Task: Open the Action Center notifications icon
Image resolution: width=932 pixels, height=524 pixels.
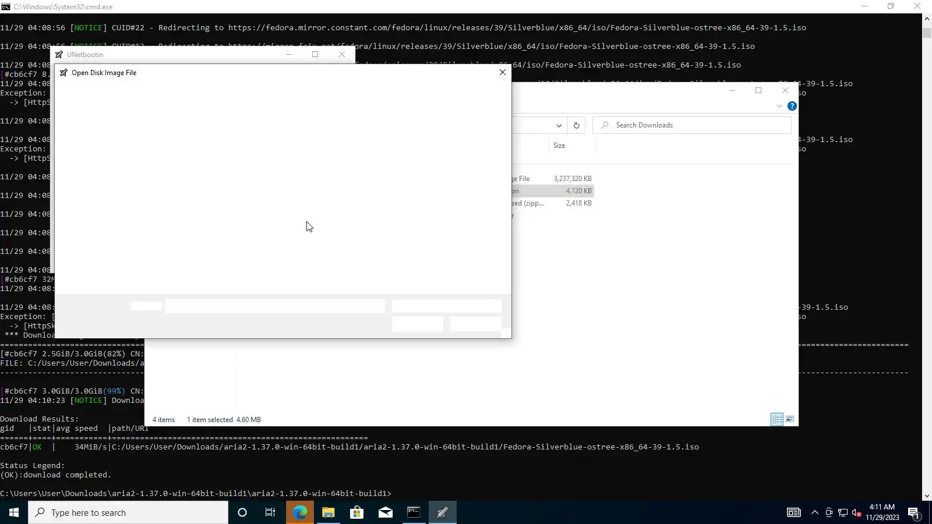Action: tap(913, 513)
